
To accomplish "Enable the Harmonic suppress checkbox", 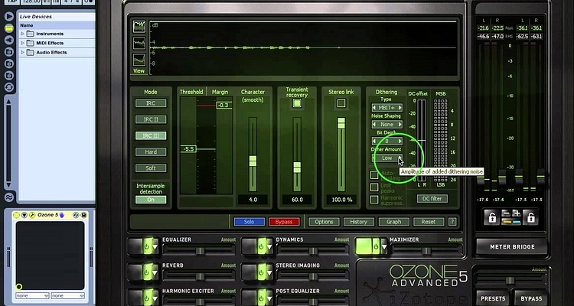I will (x=374, y=200).
